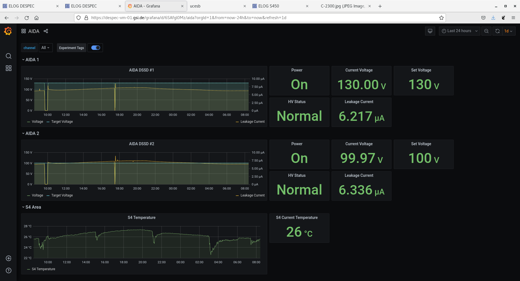Open Dashboards icon in the left sidebar
This screenshot has width=520, height=281.
9,68
